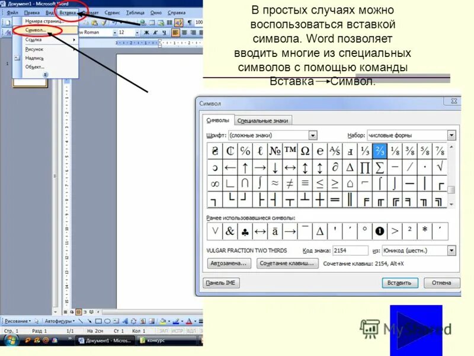Click the symbol grid scrollbar down arrow

click(x=451, y=205)
